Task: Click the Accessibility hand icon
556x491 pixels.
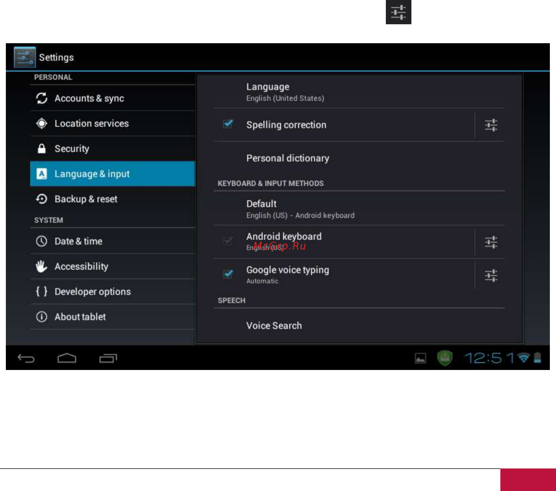Action: tap(42, 266)
